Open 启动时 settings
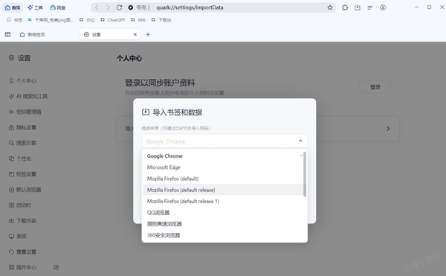The width and height of the screenshot is (446, 276). 20,205
